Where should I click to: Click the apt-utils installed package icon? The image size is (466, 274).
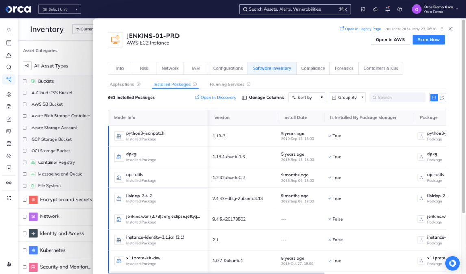[x=119, y=178]
